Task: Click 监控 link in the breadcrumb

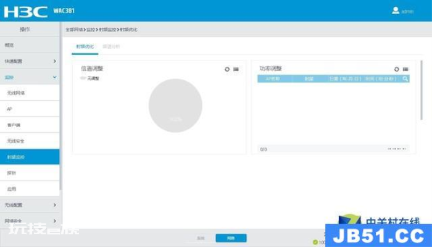Action: pos(91,30)
